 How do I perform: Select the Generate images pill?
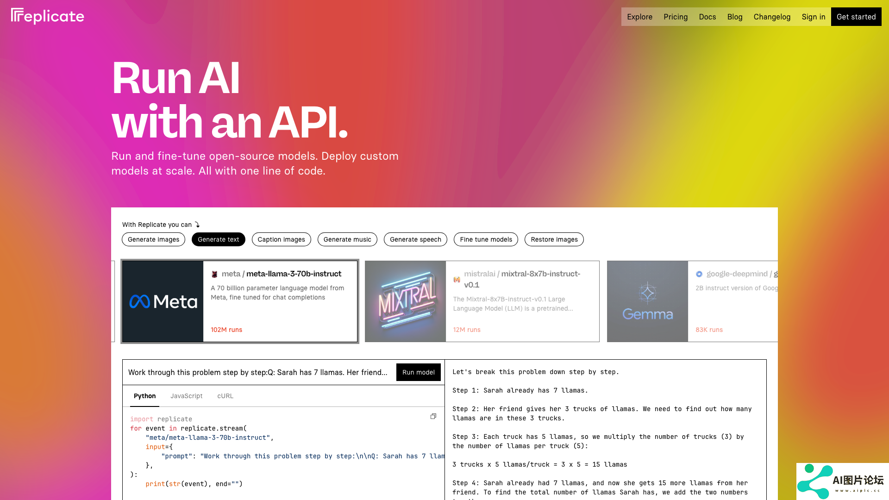click(153, 239)
